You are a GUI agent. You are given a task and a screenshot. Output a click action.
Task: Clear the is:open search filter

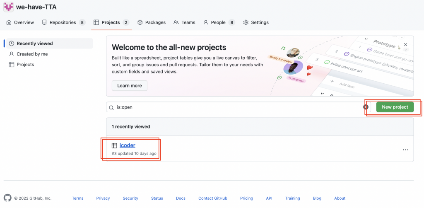coord(366,107)
